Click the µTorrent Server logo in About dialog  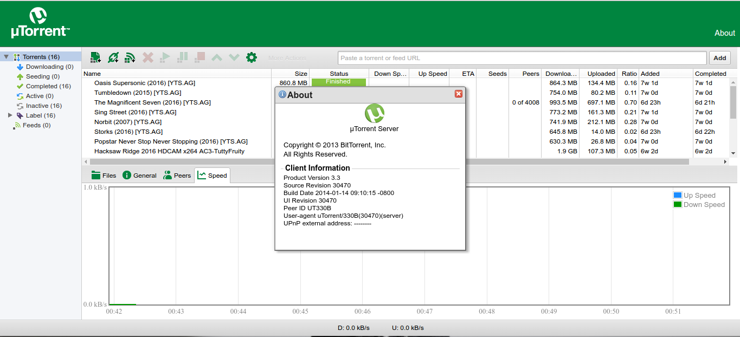coord(374,113)
